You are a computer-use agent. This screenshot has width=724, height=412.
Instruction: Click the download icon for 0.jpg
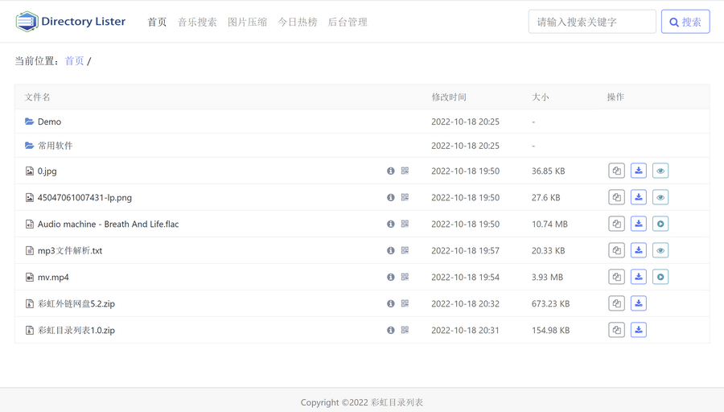pyautogui.click(x=639, y=171)
